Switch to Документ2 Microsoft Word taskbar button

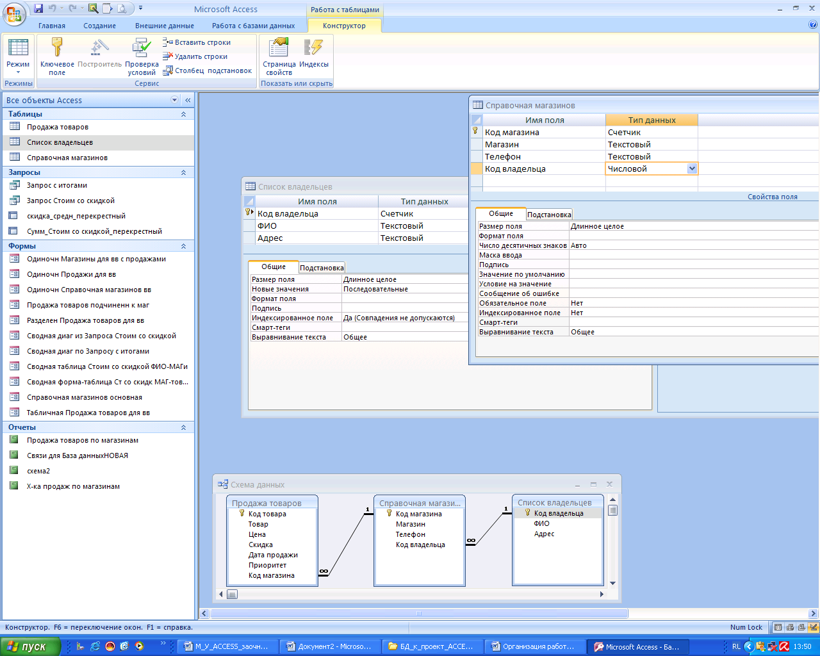click(329, 646)
